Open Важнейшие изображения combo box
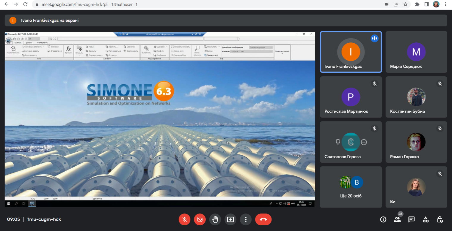Image resolution: width=452 pixels, height=231 pixels. 261,47
